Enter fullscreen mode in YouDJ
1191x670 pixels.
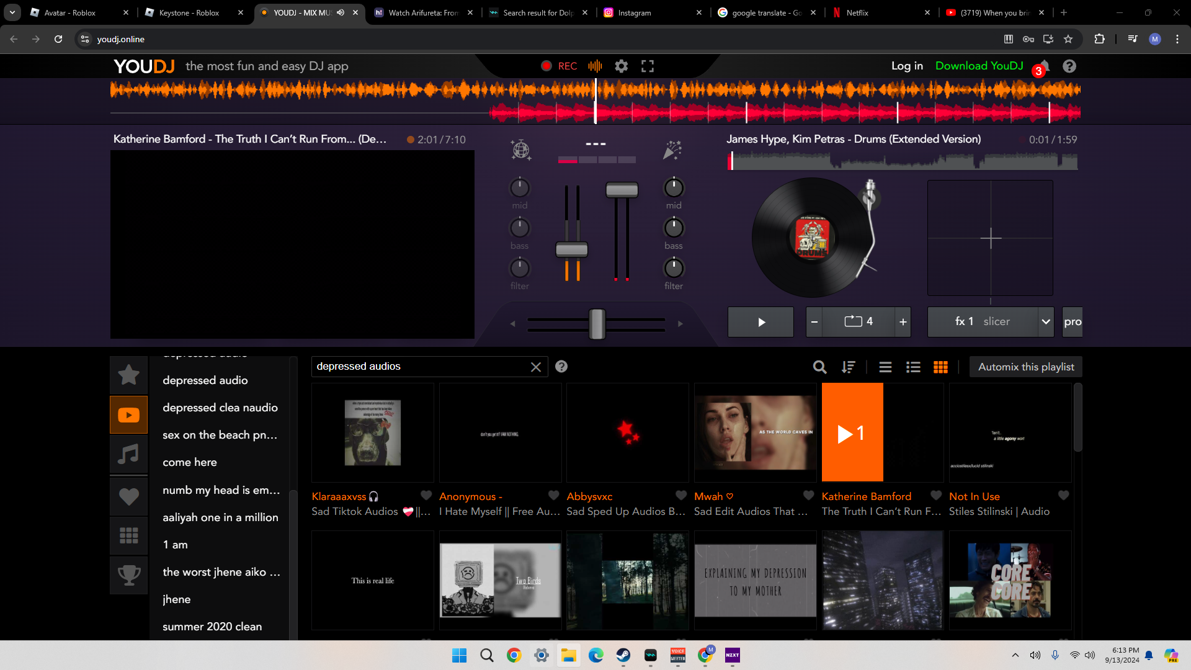[648, 66]
